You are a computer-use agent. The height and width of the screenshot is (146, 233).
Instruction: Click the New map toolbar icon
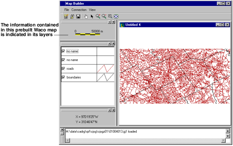[x=66, y=16]
